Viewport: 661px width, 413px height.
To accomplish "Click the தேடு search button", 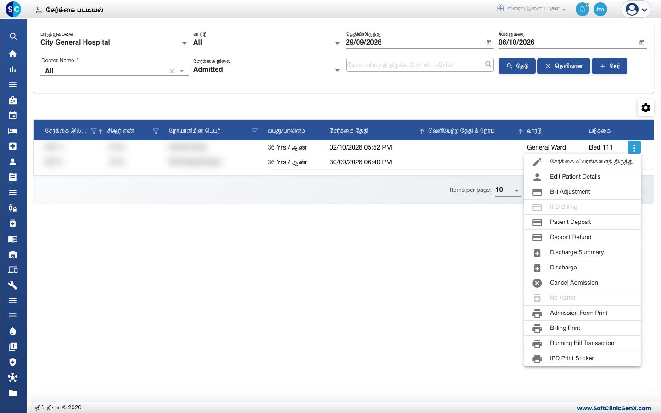I will (517, 66).
